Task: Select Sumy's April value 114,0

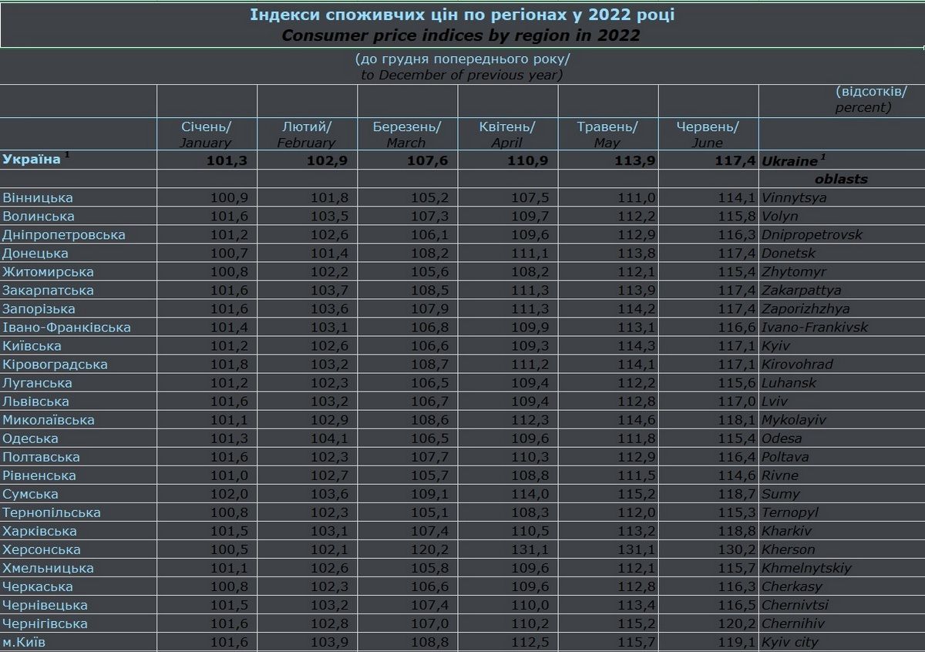Action: (530, 494)
